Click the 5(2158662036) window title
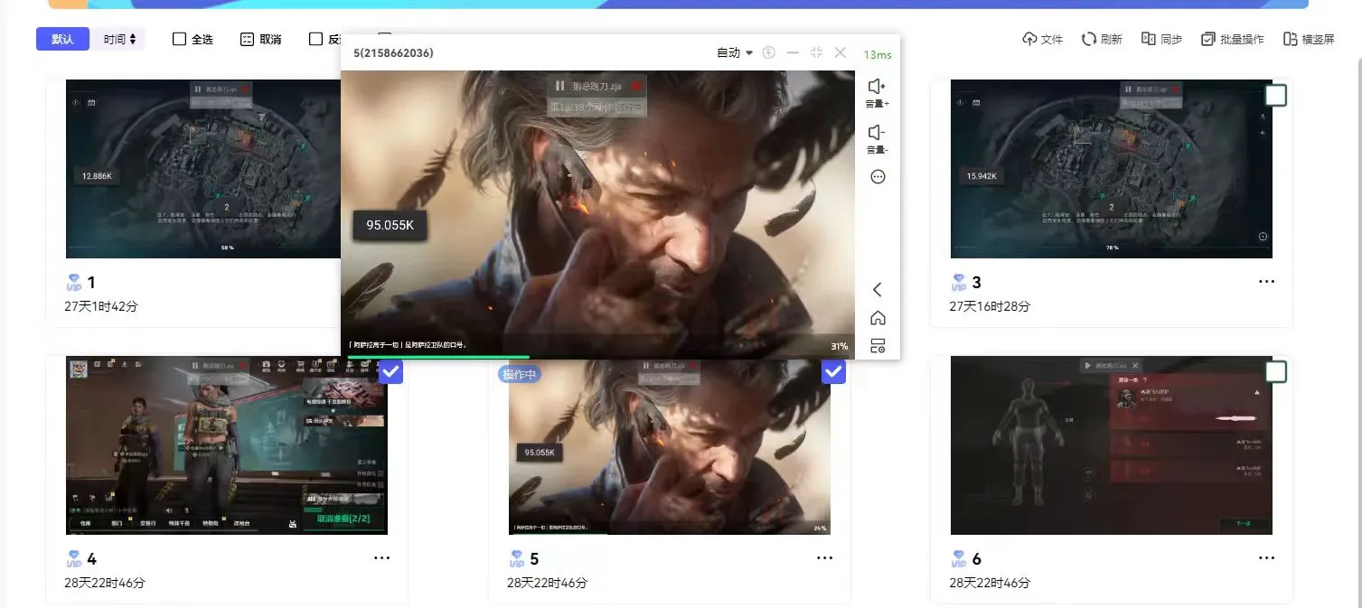Image resolution: width=1362 pixels, height=608 pixels. click(393, 52)
